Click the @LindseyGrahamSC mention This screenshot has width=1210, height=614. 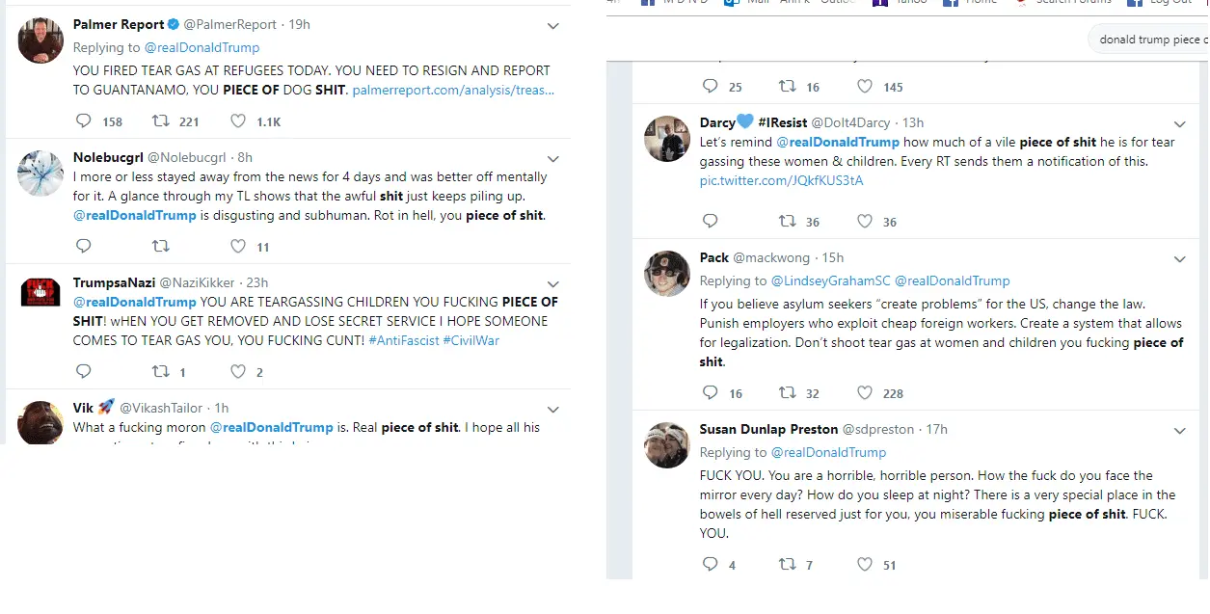pyautogui.click(x=830, y=280)
